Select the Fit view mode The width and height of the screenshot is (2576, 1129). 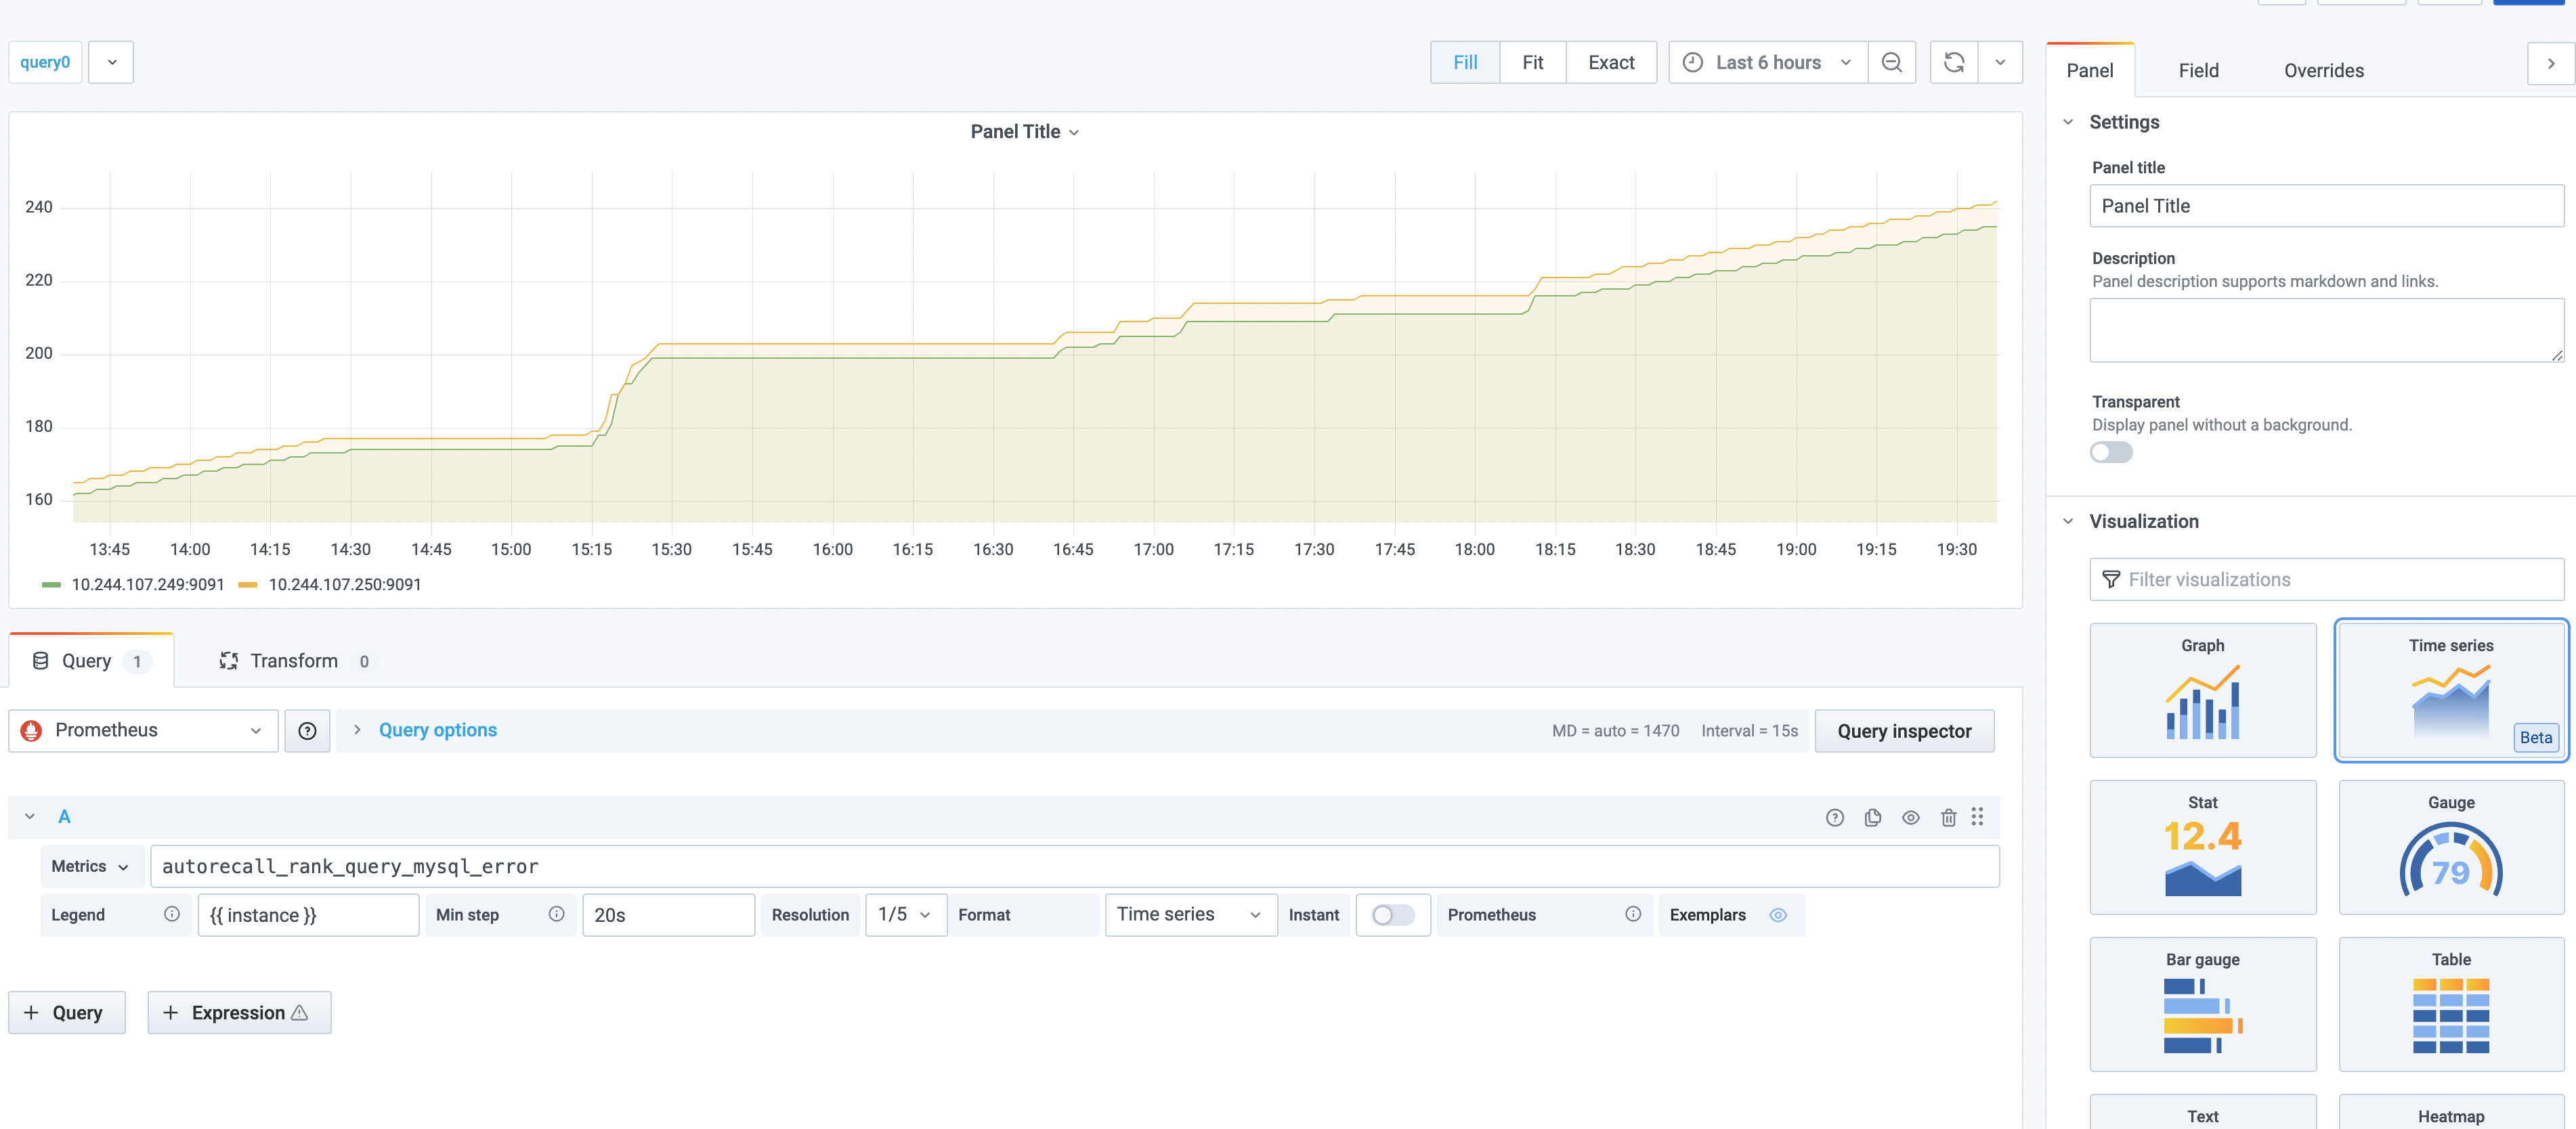tap(1532, 62)
